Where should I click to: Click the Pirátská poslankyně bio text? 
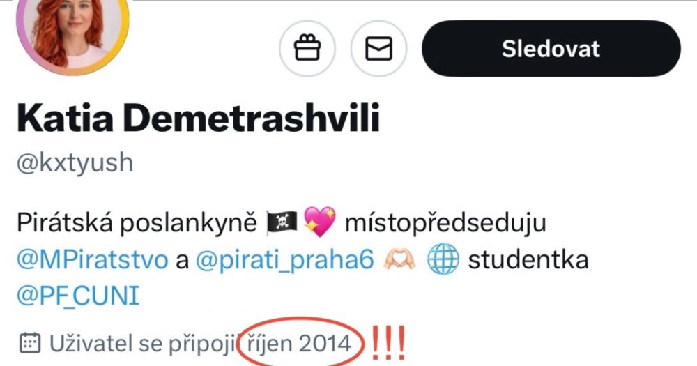137,223
